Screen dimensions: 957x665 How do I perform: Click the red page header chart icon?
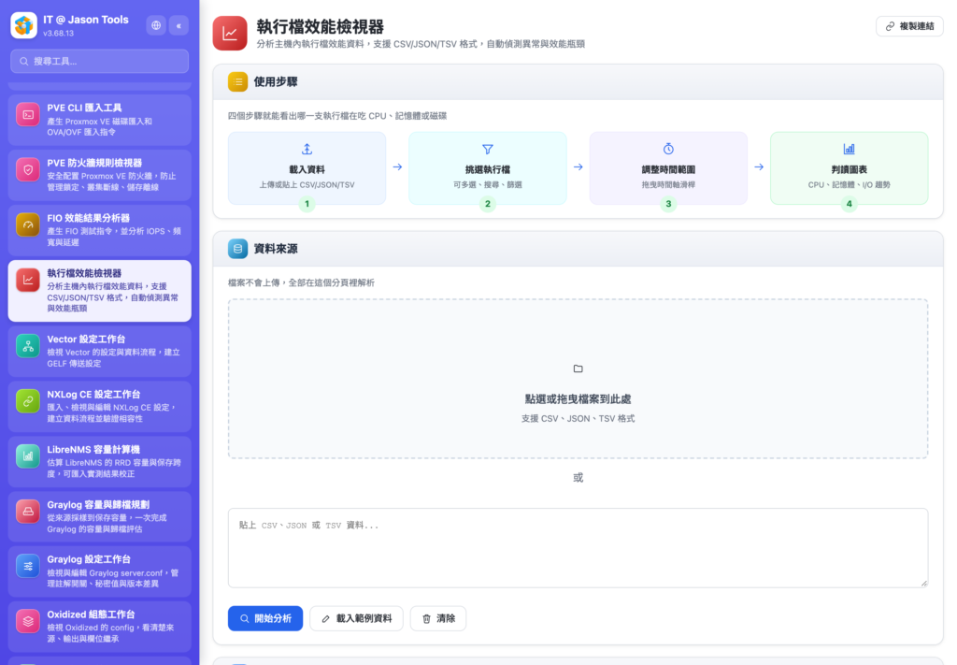click(230, 33)
